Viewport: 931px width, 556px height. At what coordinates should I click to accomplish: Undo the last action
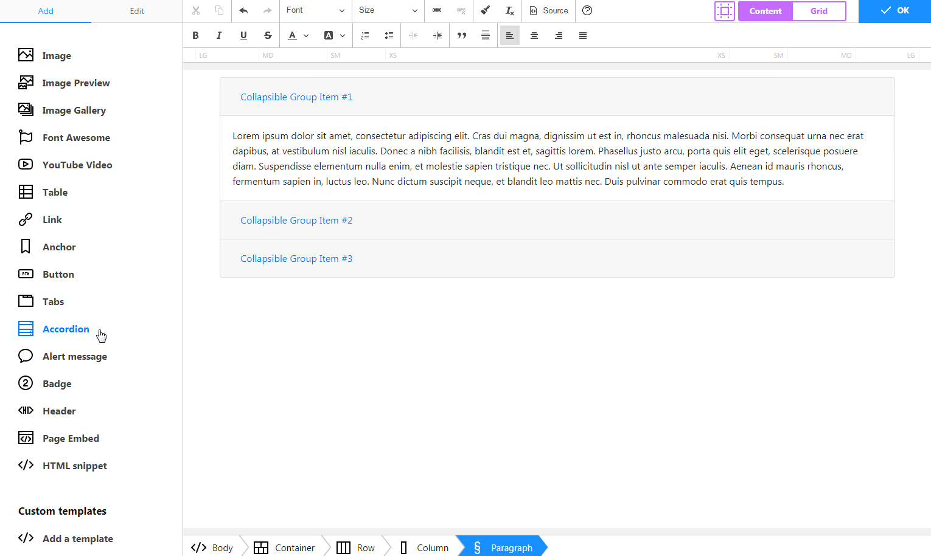[x=243, y=10]
